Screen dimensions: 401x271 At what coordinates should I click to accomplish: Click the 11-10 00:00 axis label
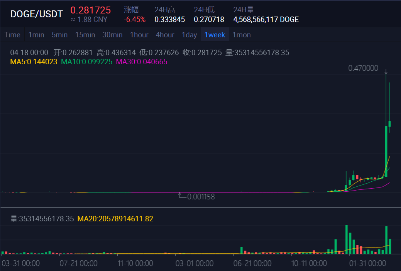135,263
